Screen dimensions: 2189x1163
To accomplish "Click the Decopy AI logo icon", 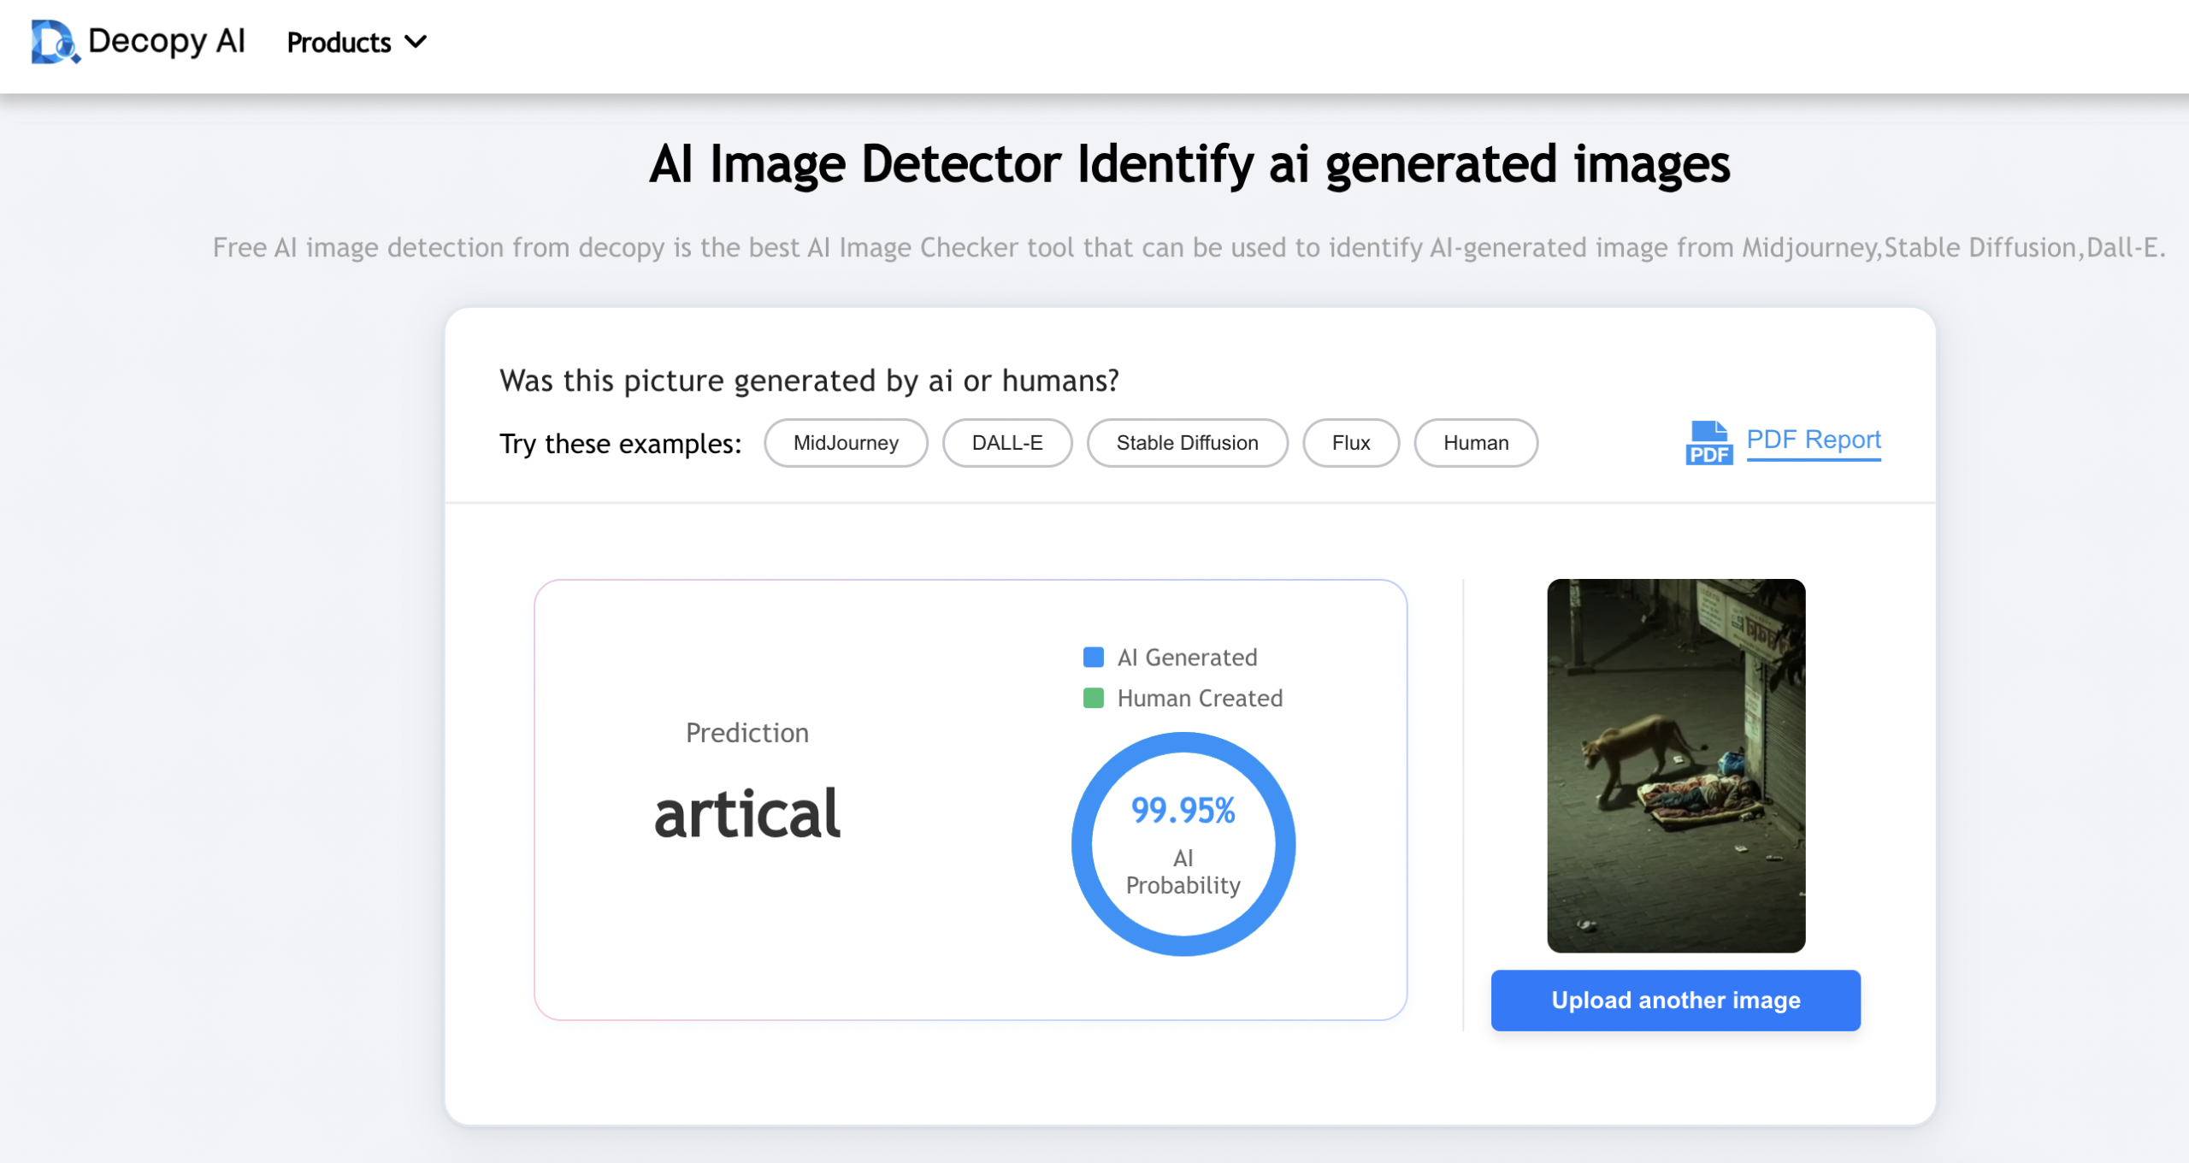I will click(56, 42).
